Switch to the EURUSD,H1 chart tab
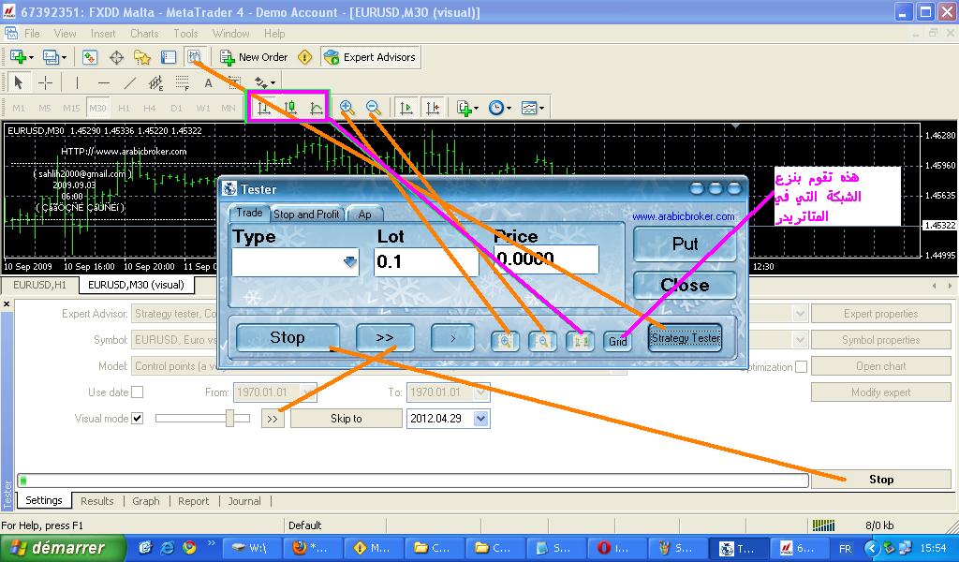This screenshot has height=562, width=959. [x=39, y=285]
